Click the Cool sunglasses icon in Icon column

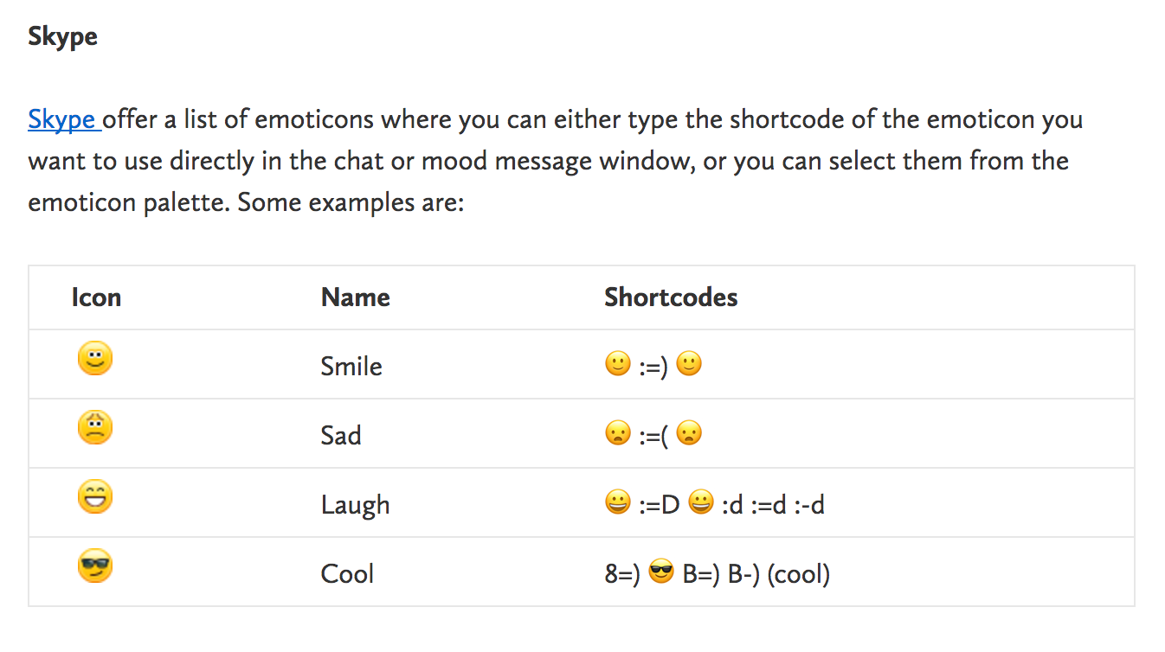(95, 566)
